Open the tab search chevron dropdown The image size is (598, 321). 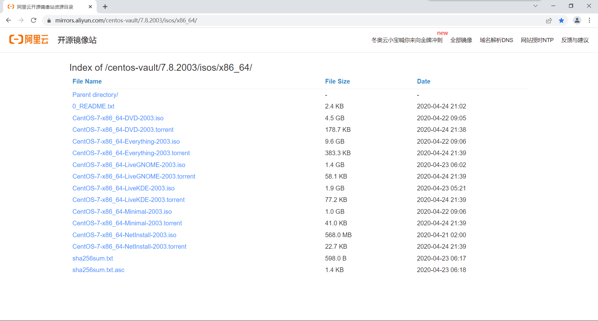pos(535,6)
